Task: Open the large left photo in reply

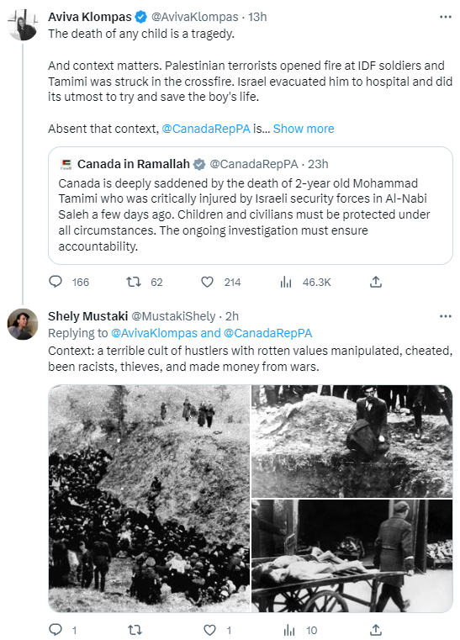Action: 149,499
